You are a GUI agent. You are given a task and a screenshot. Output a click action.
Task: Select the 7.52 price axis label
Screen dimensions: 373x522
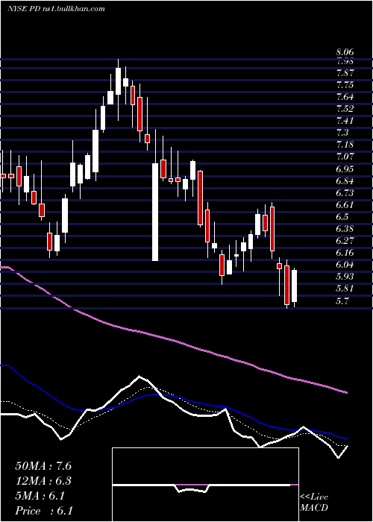(345, 109)
